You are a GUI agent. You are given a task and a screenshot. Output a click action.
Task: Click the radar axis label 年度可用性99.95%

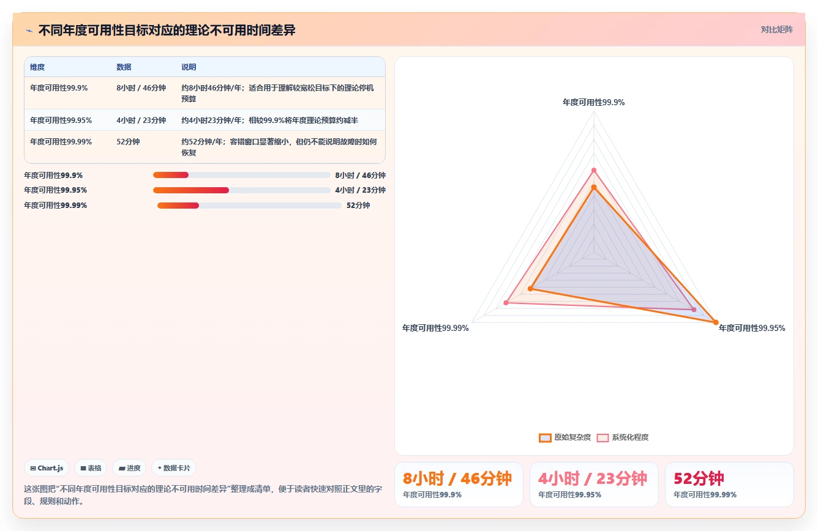(x=752, y=328)
